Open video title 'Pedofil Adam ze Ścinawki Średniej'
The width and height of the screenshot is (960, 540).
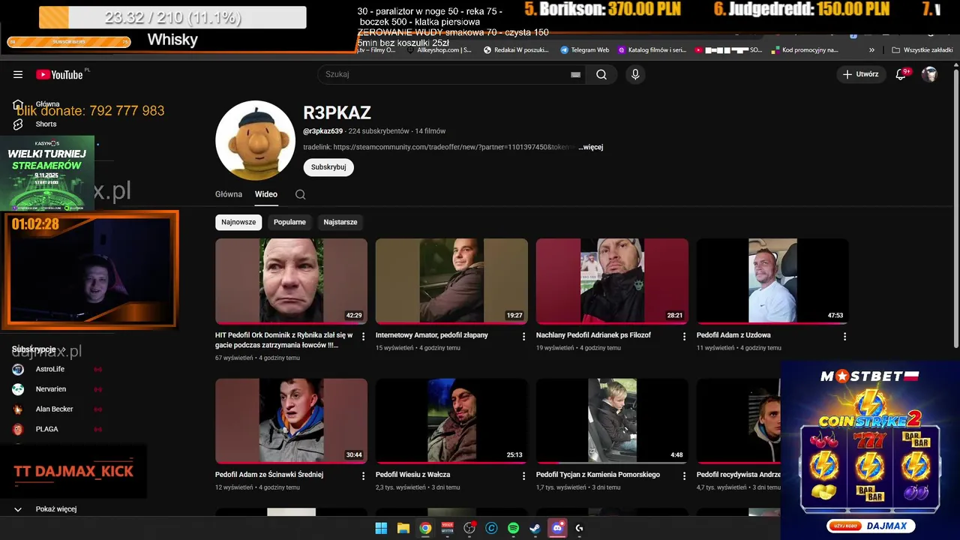269,475
